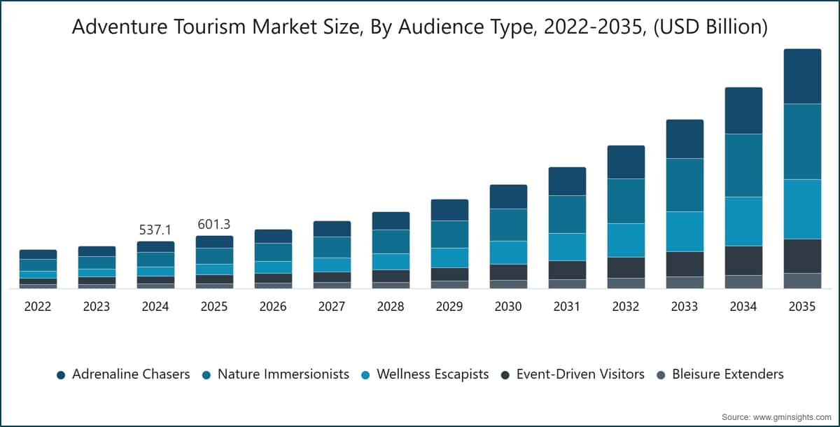This screenshot has height=427, width=840.
Task: Click the 2025 axis label
Action: tap(214, 307)
